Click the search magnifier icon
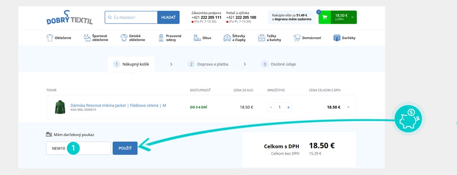Screen dimensions: 457x175 [110, 17]
